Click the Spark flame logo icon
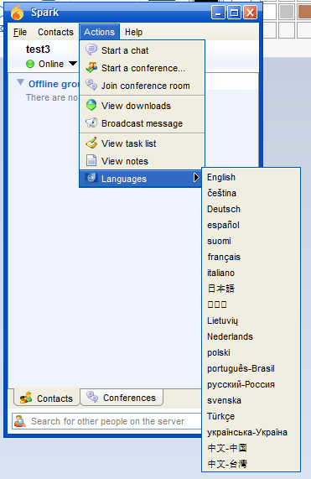Image resolution: width=311 pixels, height=479 pixels. click(17, 13)
